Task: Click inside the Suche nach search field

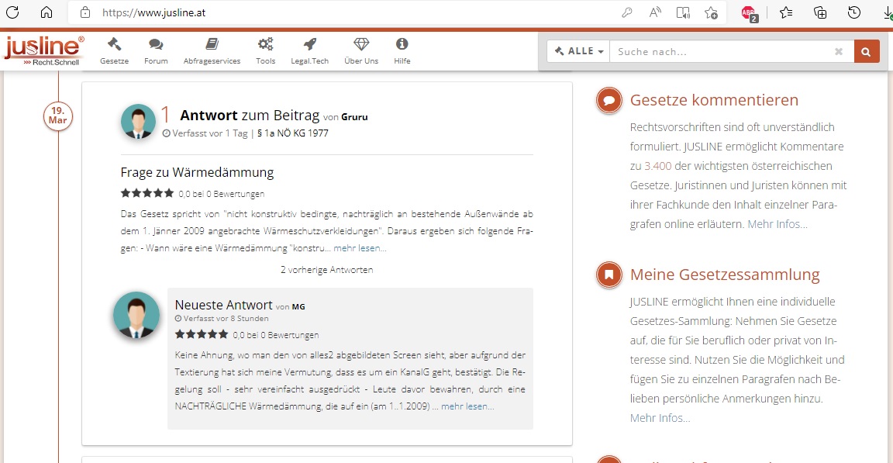Action: click(721, 50)
